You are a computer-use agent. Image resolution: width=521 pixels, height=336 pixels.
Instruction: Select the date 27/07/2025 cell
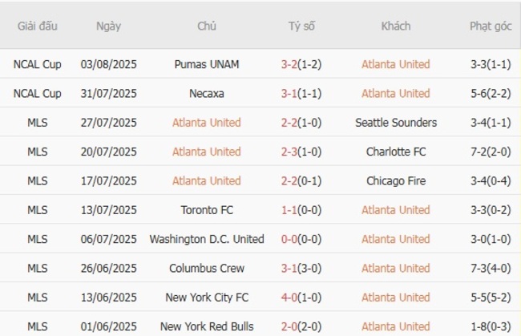click(108, 123)
